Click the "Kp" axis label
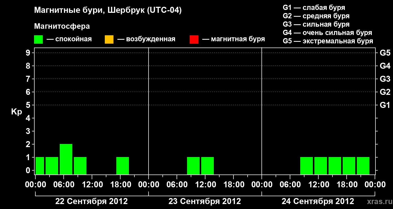The width and height of the screenshot is (393, 209). click(17, 112)
